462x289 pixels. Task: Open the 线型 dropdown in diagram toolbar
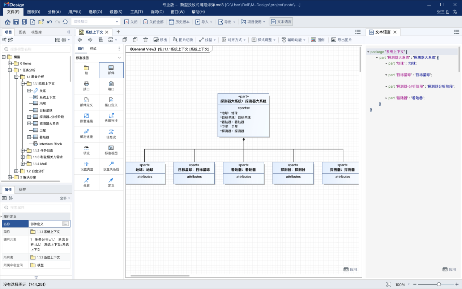pyautogui.click(x=206, y=40)
